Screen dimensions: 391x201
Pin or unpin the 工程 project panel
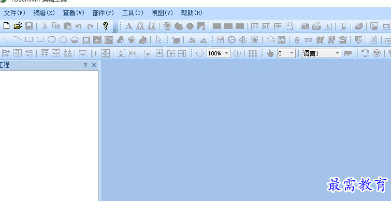tap(85, 65)
